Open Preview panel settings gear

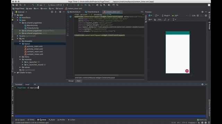point(202,12)
